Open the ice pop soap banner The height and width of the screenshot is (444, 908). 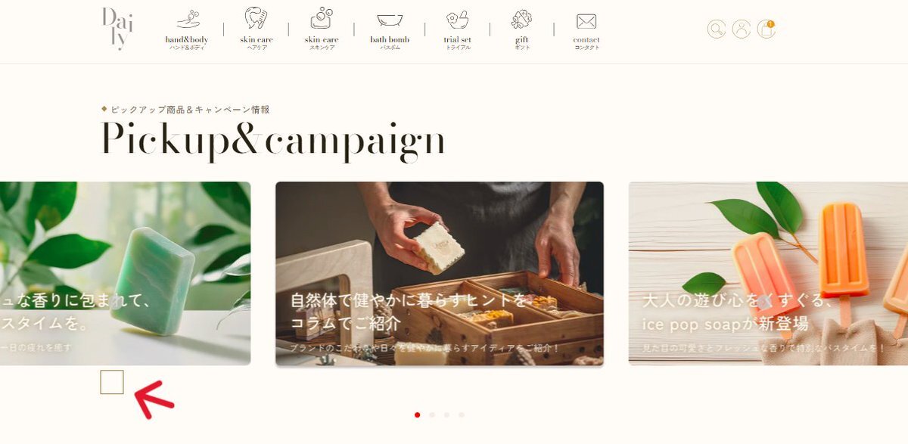click(x=768, y=274)
